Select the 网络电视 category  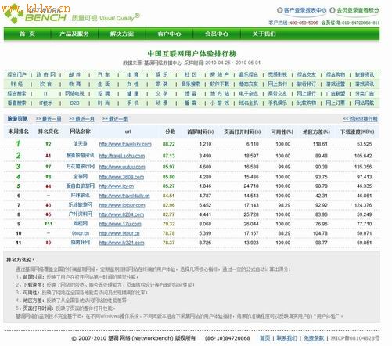point(75,94)
